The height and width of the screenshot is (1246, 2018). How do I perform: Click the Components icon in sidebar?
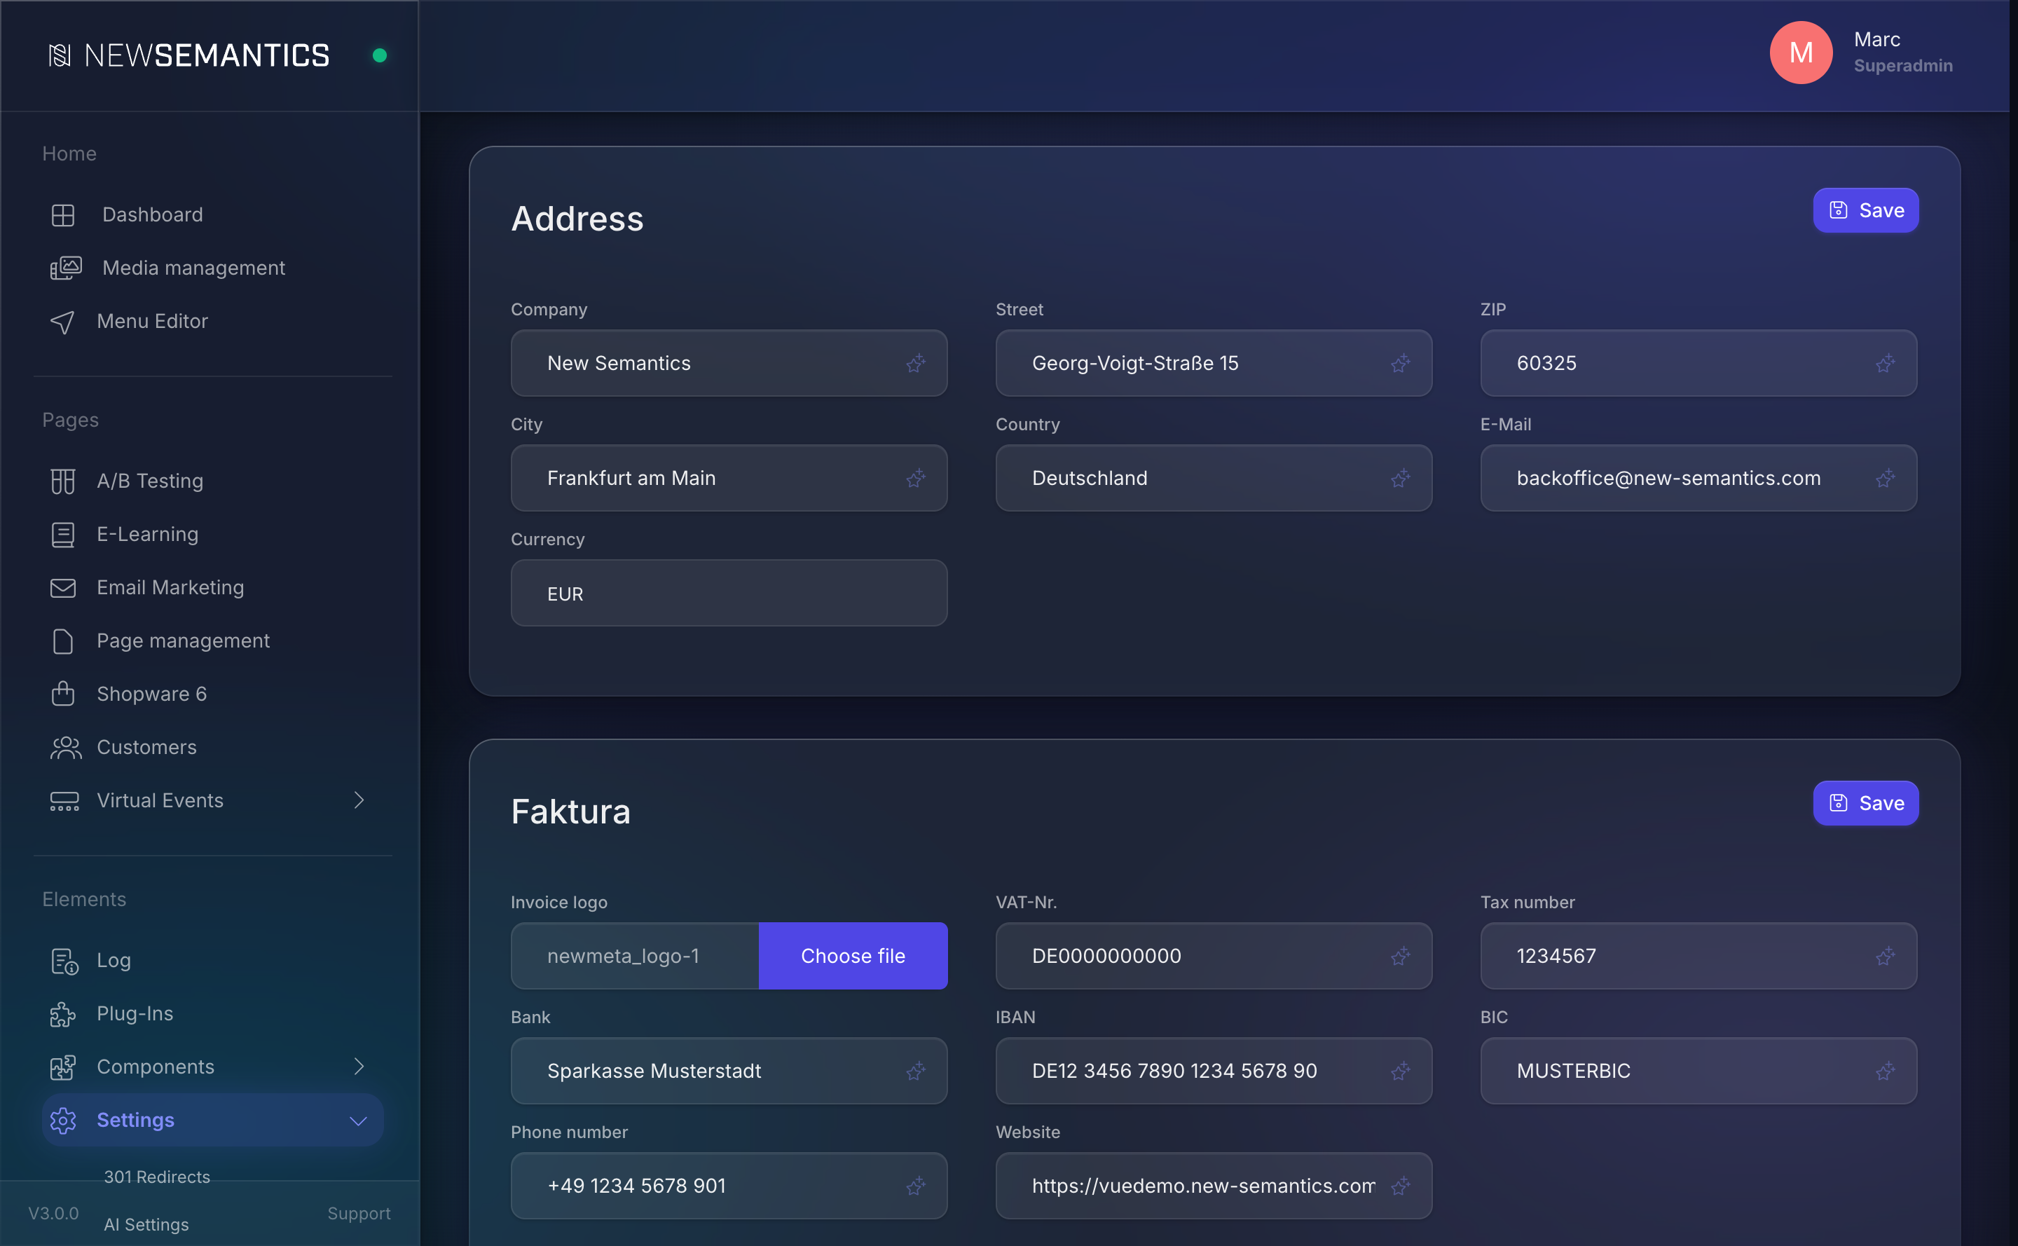click(x=62, y=1067)
